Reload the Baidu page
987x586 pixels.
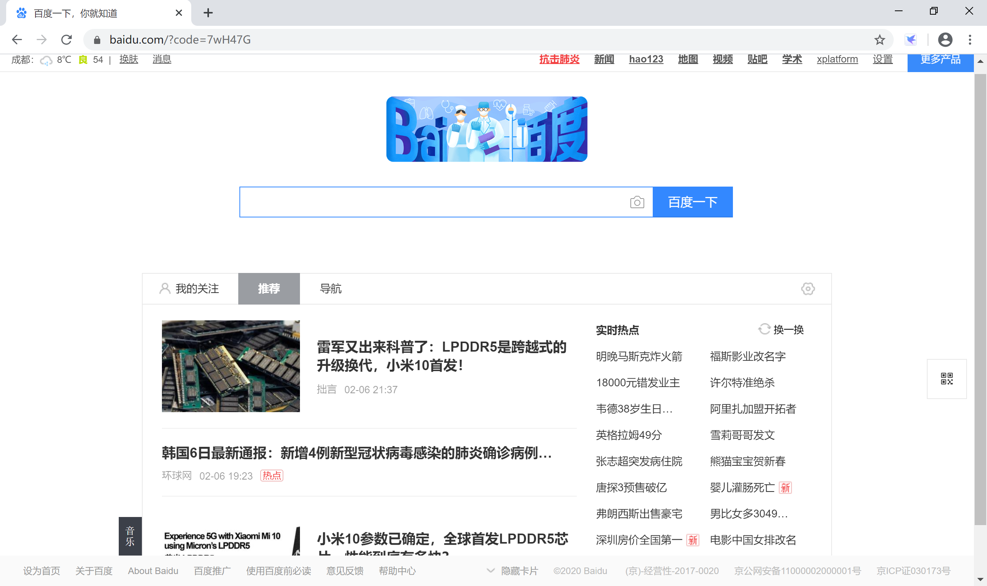click(66, 39)
